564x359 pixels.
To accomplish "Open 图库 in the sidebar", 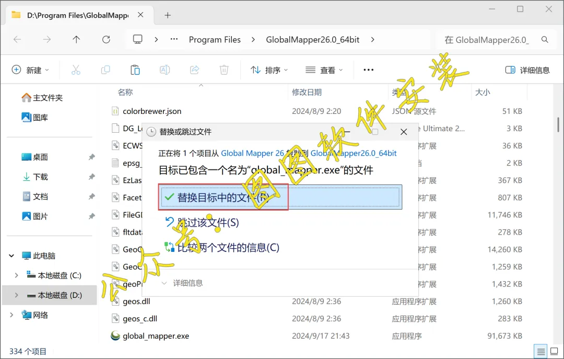I will 35,118.
